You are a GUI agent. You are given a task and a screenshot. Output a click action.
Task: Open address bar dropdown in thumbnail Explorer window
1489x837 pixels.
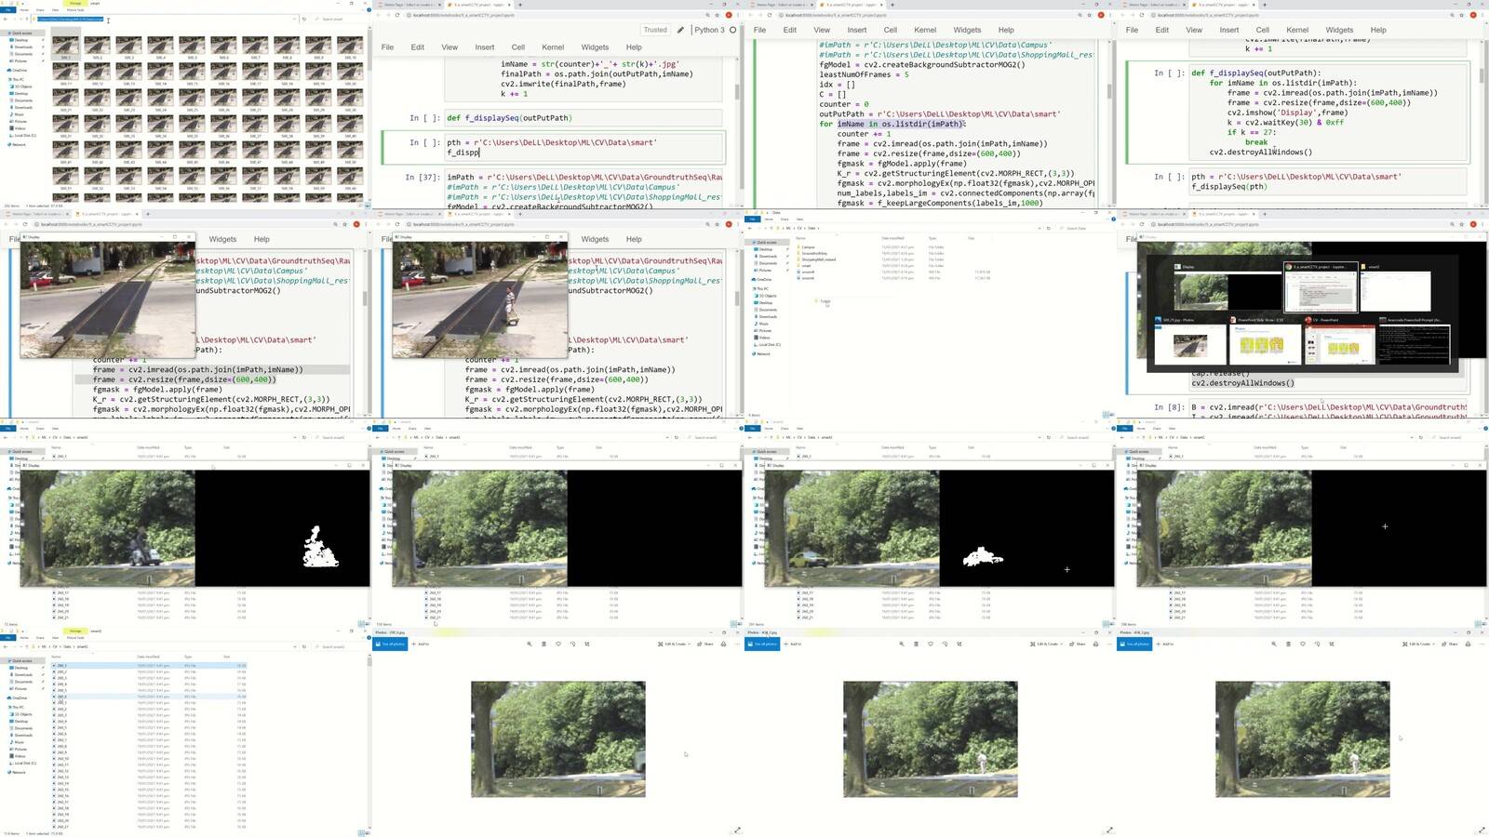pyautogui.click(x=294, y=19)
